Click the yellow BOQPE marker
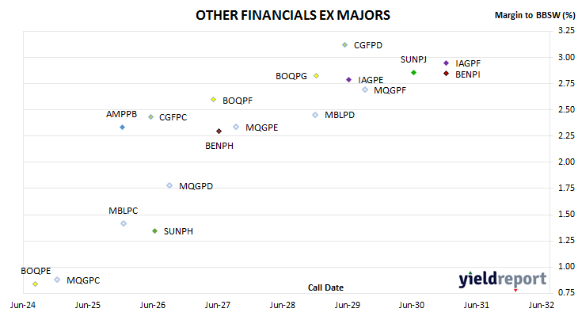The image size is (578, 316). click(36, 284)
